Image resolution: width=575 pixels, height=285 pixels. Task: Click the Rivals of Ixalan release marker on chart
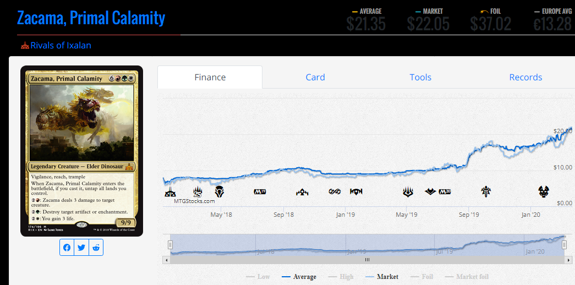click(170, 191)
